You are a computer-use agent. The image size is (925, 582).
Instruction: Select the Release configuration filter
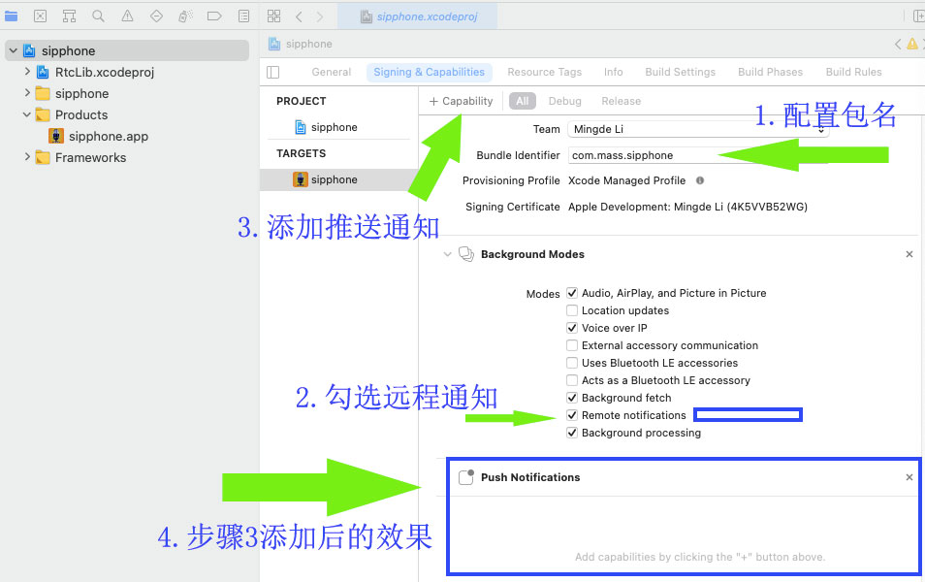[x=622, y=101]
